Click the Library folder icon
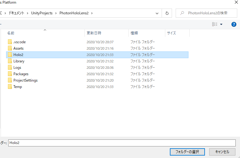The image size is (240, 158). (x=10, y=61)
